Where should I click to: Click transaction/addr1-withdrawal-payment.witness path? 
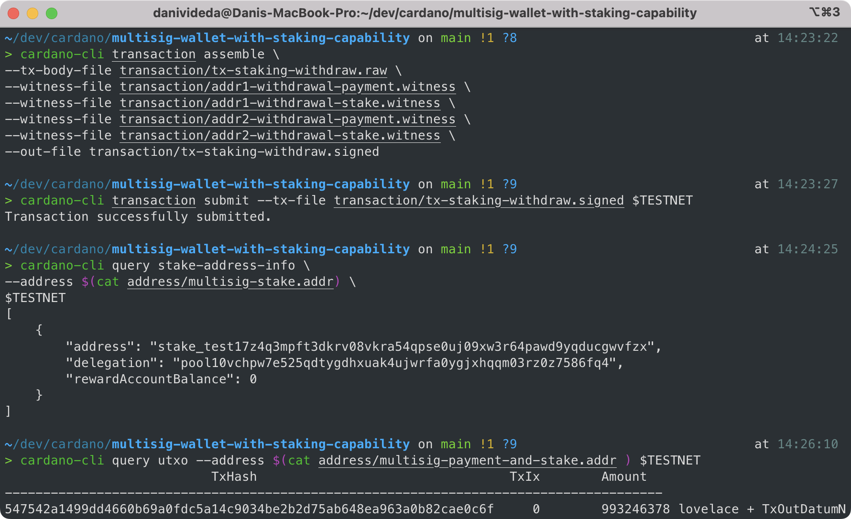tap(288, 87)
